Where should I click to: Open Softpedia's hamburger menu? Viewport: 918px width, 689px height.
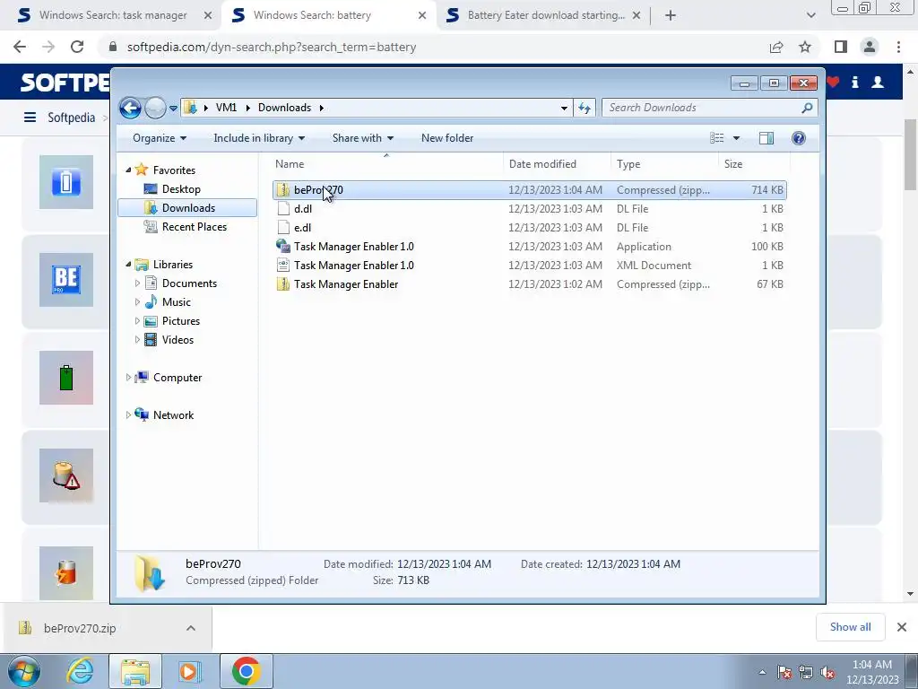point(30,118)
